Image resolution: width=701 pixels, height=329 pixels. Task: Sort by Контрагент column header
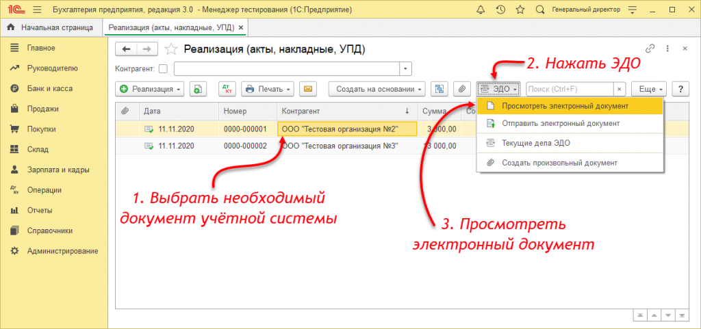(x=347, y=111)
